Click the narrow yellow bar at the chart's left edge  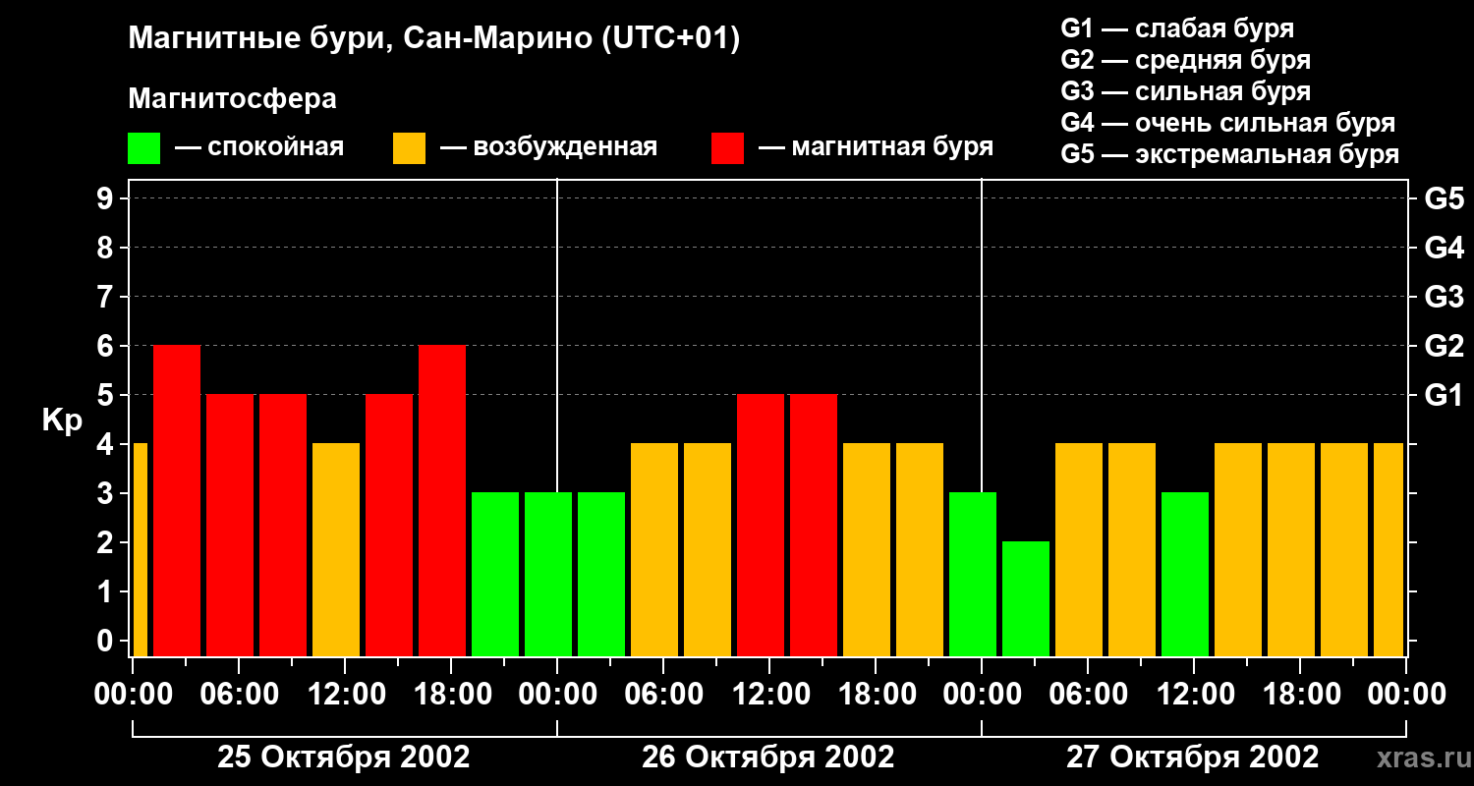tap(140, 550)
